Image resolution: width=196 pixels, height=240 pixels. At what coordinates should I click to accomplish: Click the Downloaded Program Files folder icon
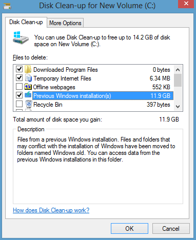tap(28, 69)
